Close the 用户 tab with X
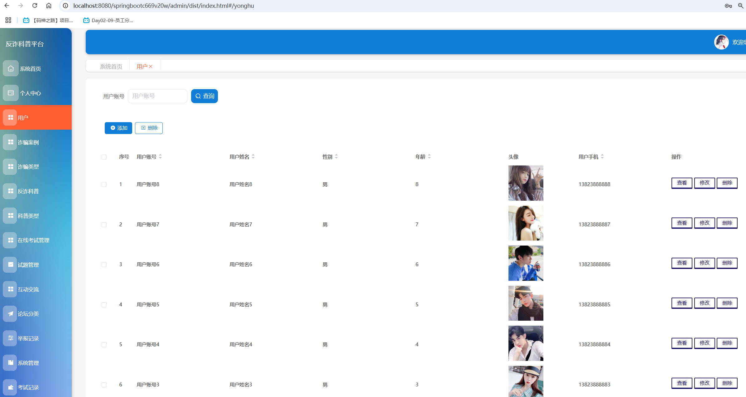Viewport: 746px width, 397px height. point(151,66)
